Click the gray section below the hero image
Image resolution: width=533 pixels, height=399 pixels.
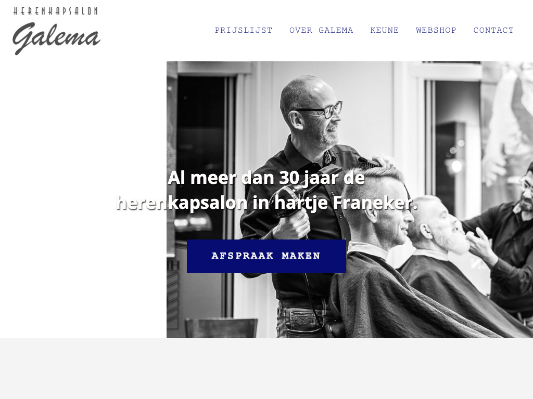click(x=266, y=368)
